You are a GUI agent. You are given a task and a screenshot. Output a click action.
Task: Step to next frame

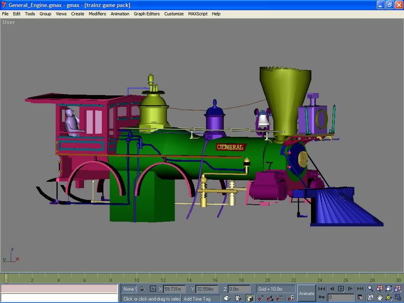(x=350, y=289)
